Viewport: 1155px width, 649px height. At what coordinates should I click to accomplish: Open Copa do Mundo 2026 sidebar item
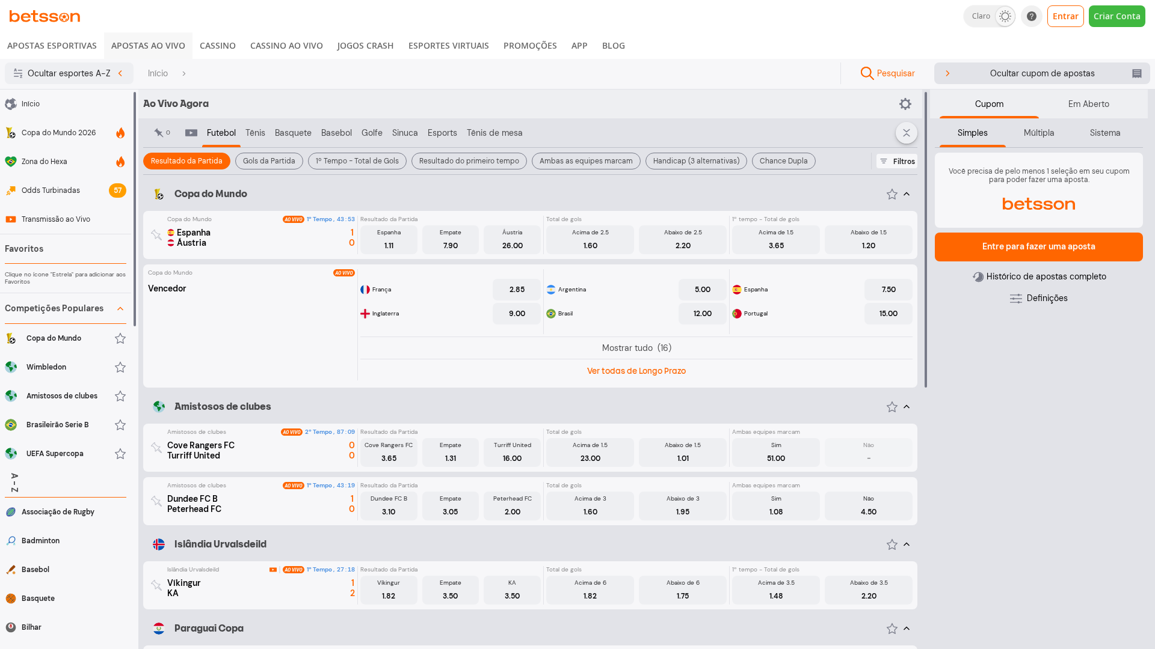pyautogui.click(x=66, y=133)
